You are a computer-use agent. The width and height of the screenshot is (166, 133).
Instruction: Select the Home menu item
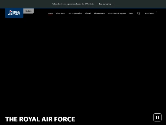(x=50, y=13)
